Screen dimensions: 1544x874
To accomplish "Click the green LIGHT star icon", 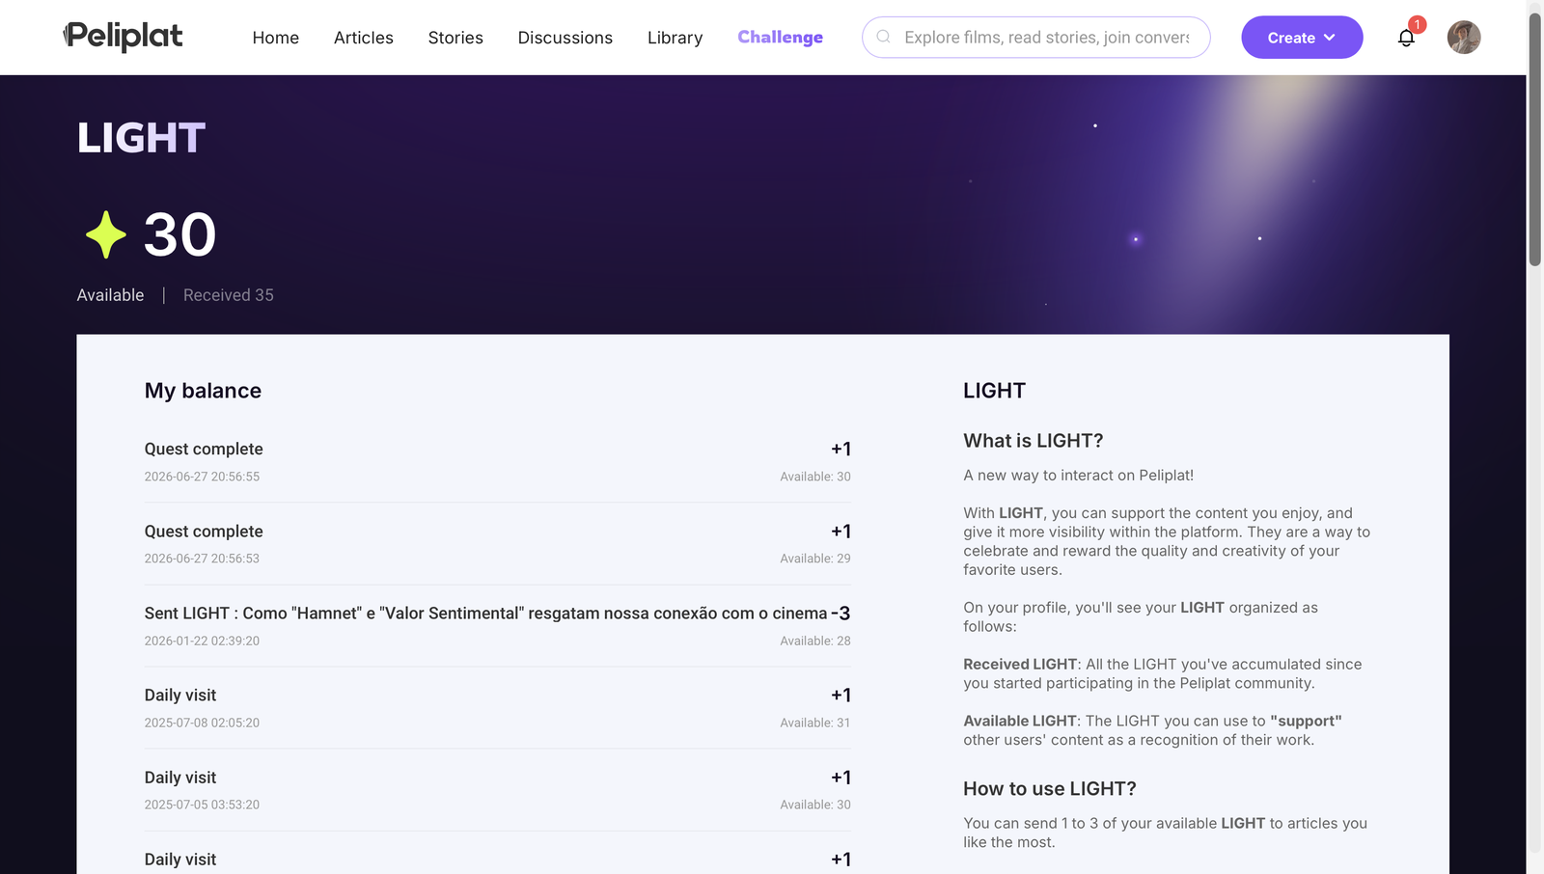I will pyautogui.click(x=105, y=234).
